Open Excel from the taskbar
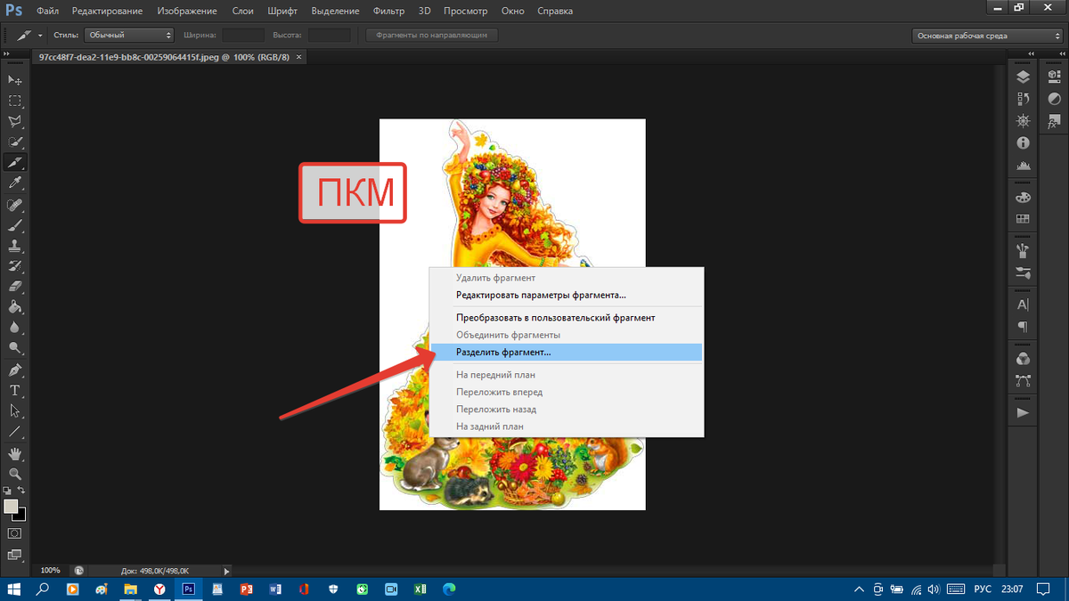The height and width of the screenshot is (601, 1069). 420,589
